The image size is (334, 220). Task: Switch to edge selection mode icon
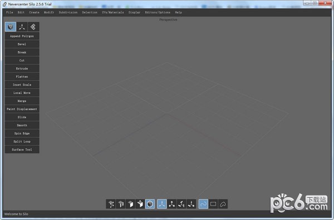tap(121, 204)
